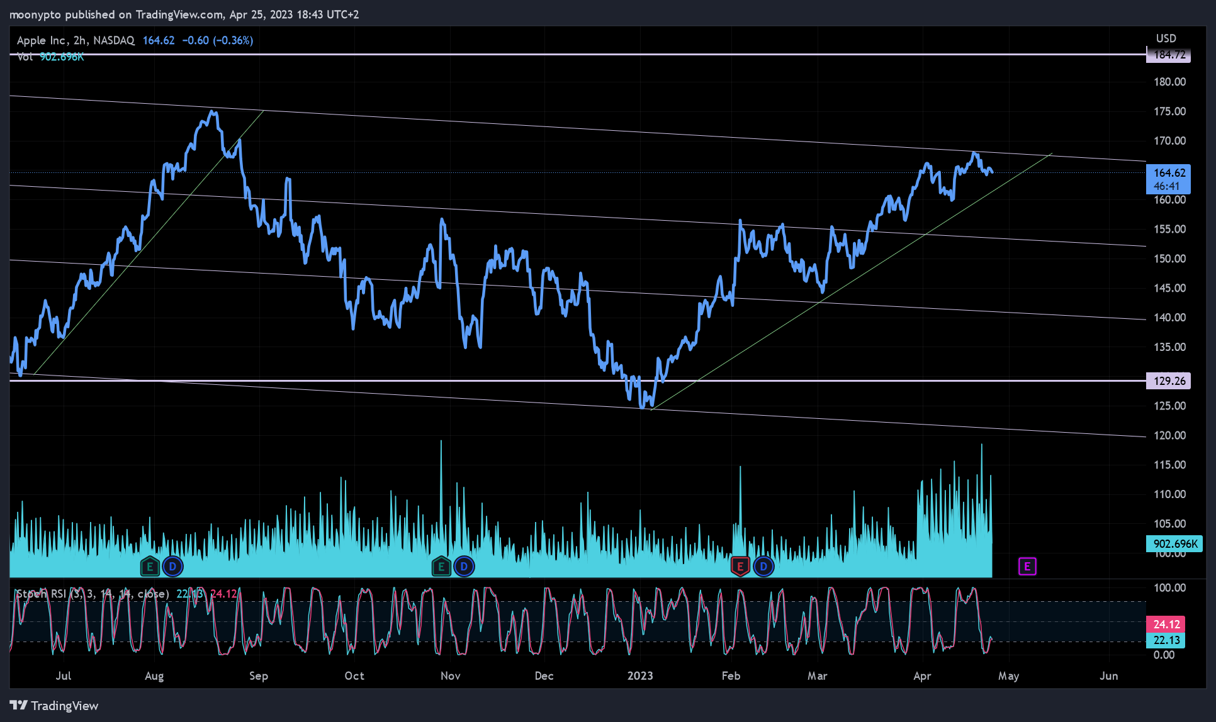Click the November dividend D marker
1216x722 pixels.
pyautogui.click(x=464, y=567)
